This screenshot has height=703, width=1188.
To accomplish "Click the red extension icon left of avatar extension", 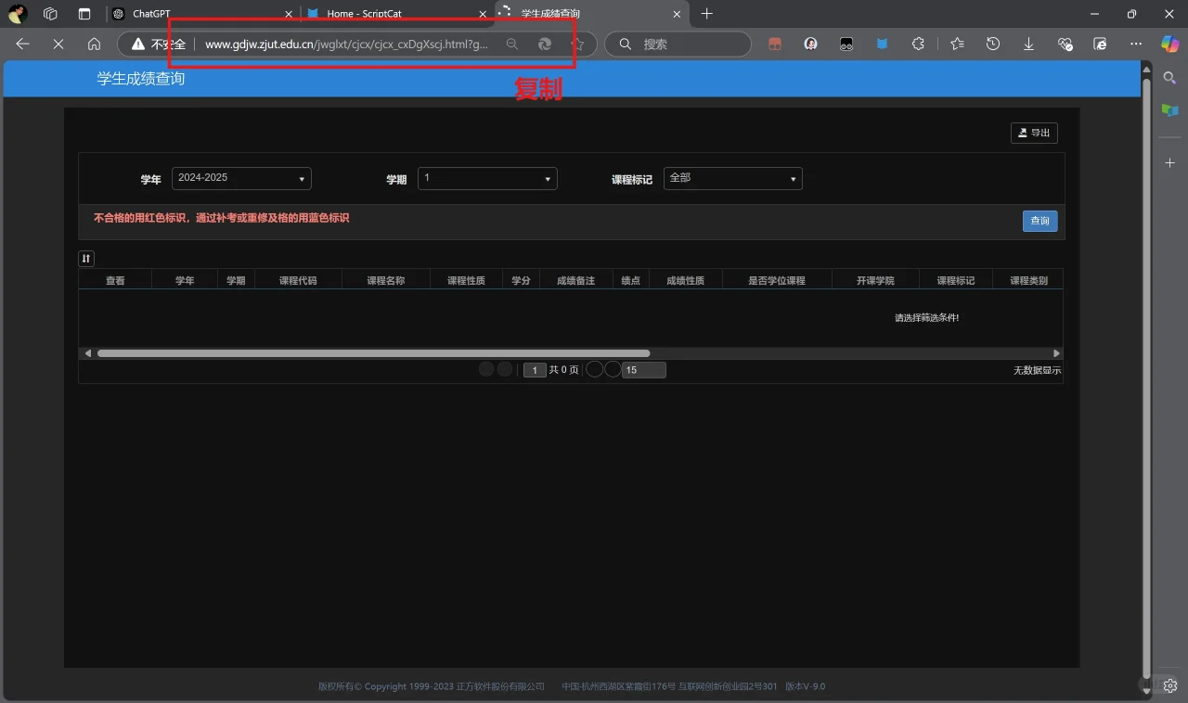I will tap(775, 44).
